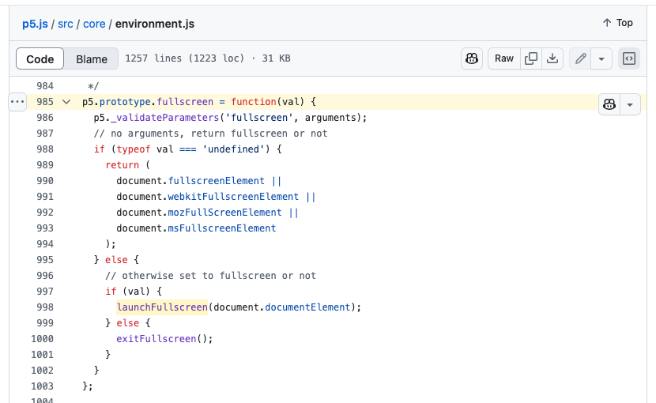Open the symbols panel
This screenshot has width=656, height=403.
coord(629,58)
